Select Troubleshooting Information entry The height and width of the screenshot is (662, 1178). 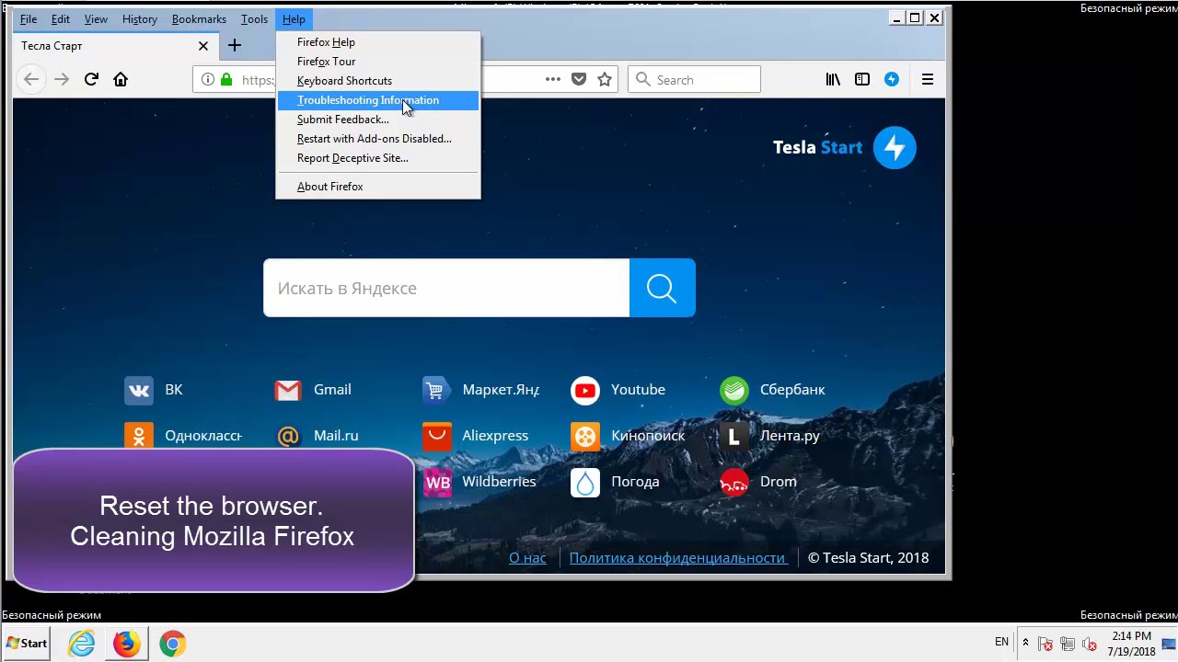pos(378,100)
